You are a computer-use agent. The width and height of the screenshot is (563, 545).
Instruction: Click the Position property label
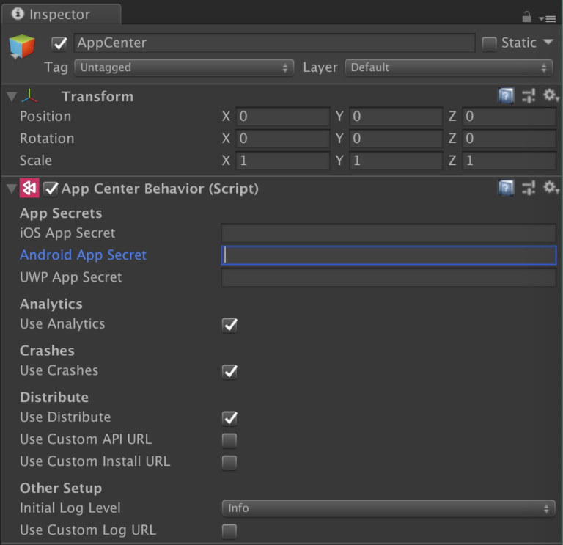[45, 117]
